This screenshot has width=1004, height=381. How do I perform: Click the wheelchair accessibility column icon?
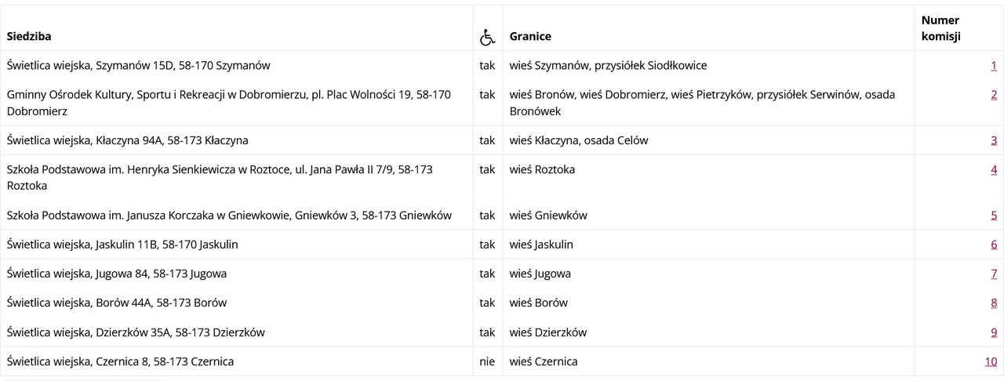[487, 37]
